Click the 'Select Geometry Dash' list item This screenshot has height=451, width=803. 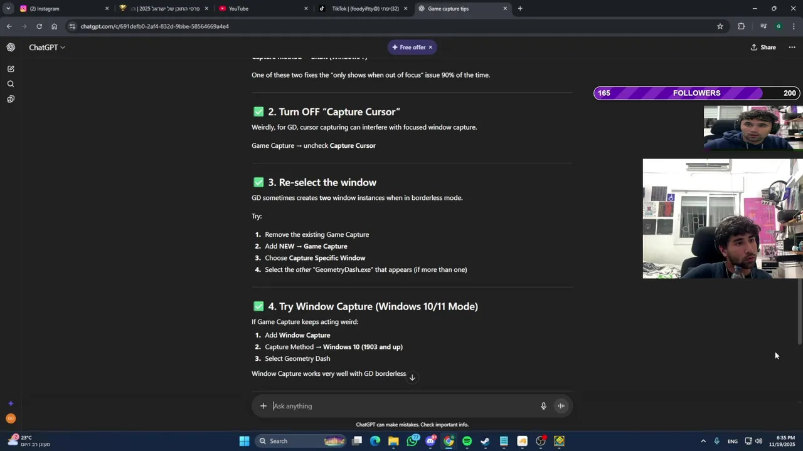(x=297, y=359)
